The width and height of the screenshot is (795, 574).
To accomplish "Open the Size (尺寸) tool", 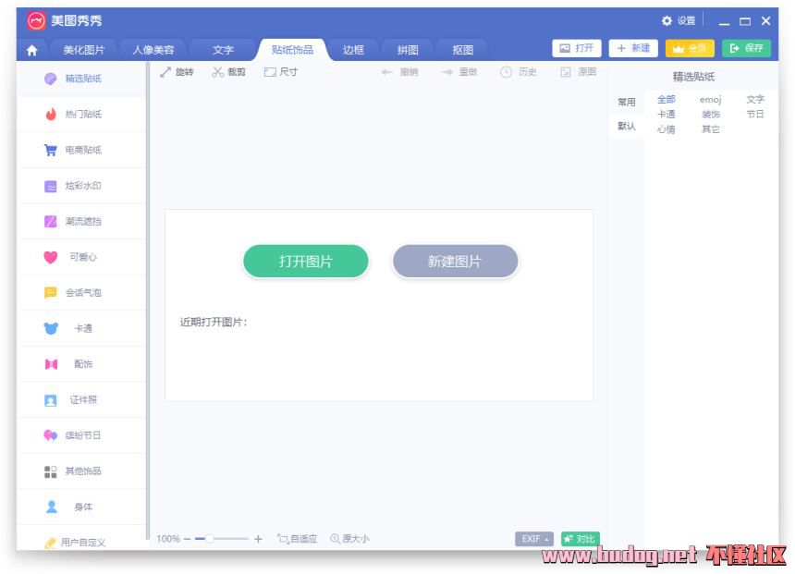I will [x=280, y=72].
